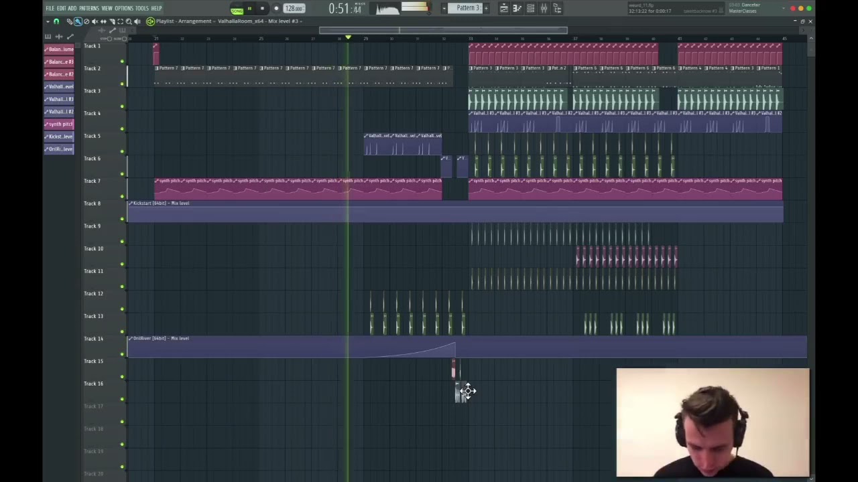
Task: Click the green icon before Playlist title
Action: [150, 21]
